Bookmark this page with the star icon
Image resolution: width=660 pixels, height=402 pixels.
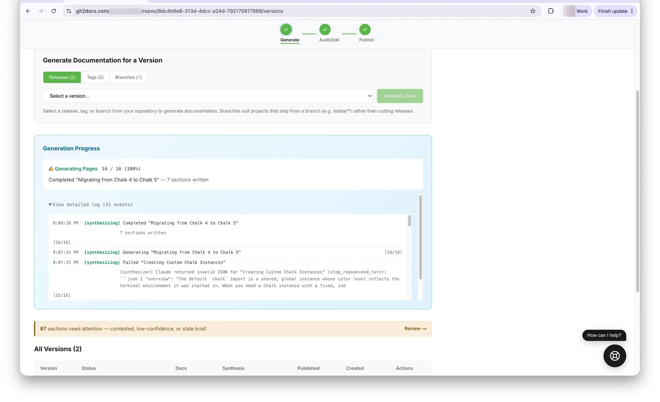533,11
